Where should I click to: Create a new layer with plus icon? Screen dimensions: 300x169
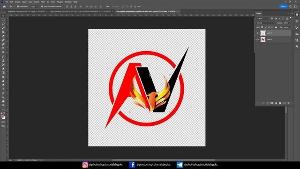coord(285,103)
